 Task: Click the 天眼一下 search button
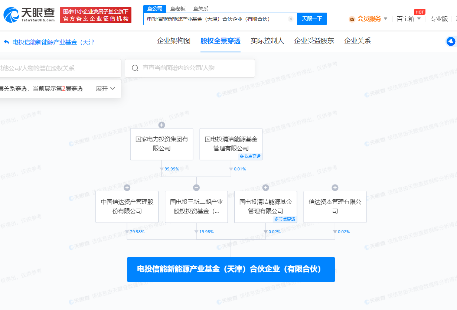coord(312,19)
